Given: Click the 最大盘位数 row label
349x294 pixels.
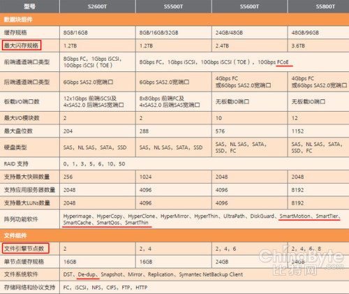Looking at the screenshot, I should 18,131.
